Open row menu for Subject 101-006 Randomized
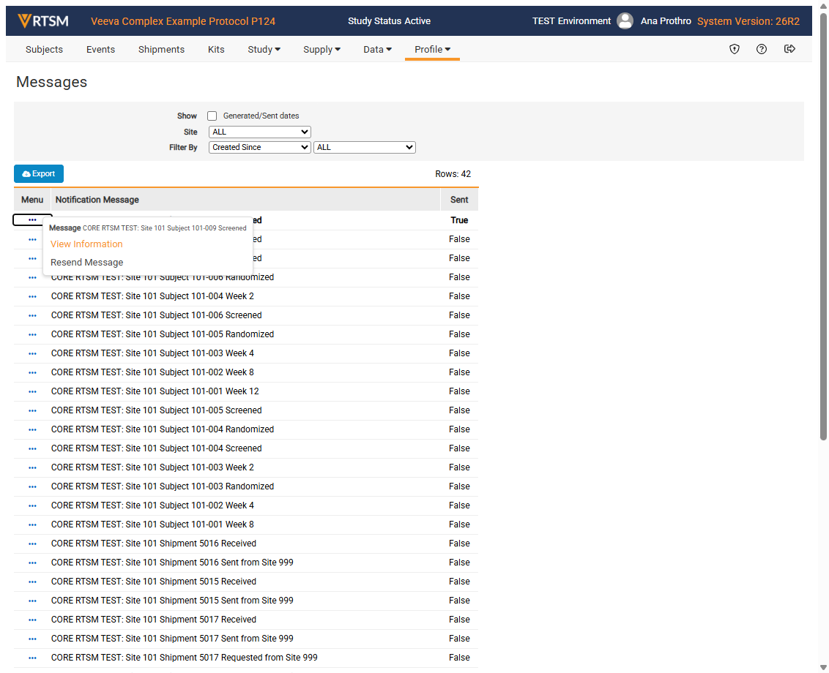This screenshot has width=829, height=673. pos(32,277)
